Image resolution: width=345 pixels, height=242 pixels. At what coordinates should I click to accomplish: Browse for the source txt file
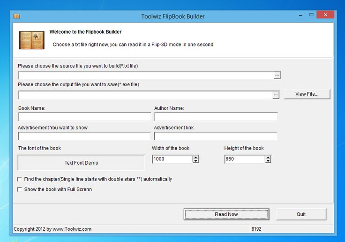pyautogui.click(x=277, y=75)
